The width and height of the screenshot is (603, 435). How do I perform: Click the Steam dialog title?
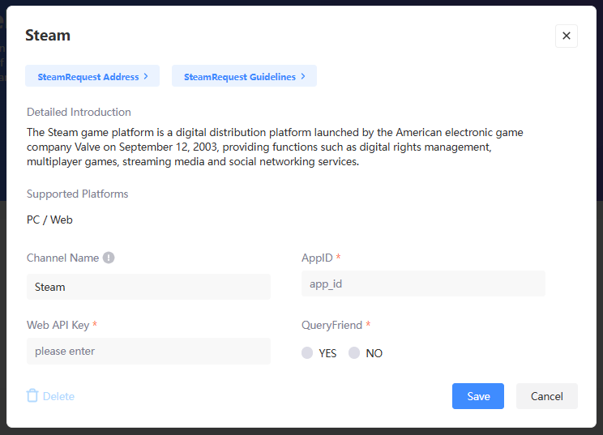(48, 36)
